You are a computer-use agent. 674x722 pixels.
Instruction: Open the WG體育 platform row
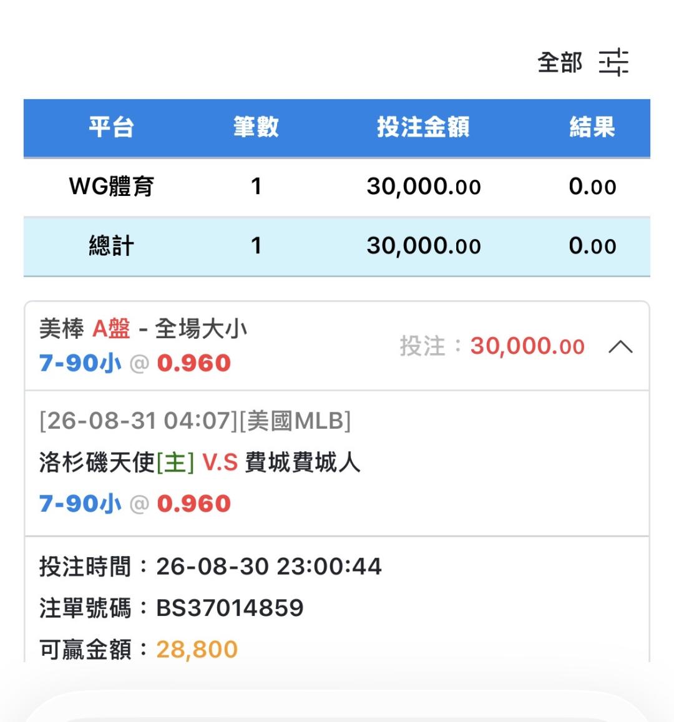tap(337, 187)
